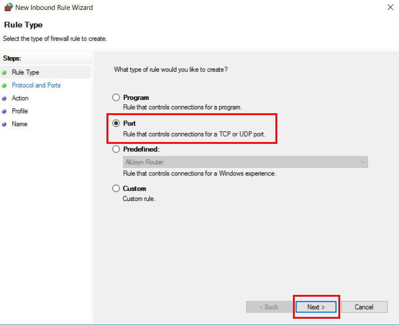Open the Protocol and Ports step
The image size is (399, 325).
36,85
